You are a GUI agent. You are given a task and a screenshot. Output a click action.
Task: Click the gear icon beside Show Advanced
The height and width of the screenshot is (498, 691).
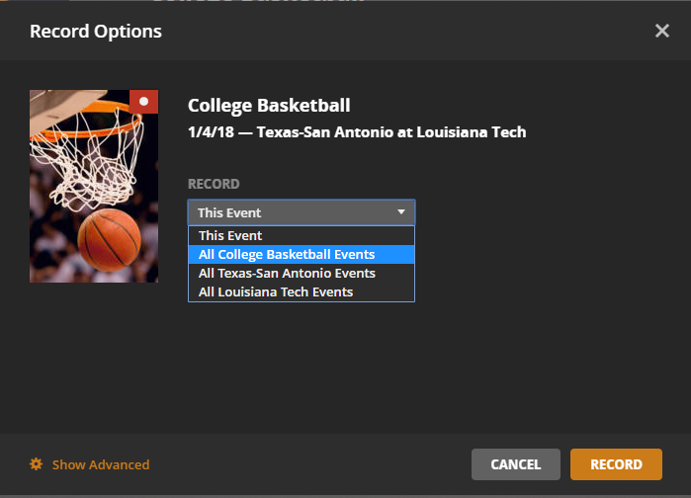click(x=37, y=464)
